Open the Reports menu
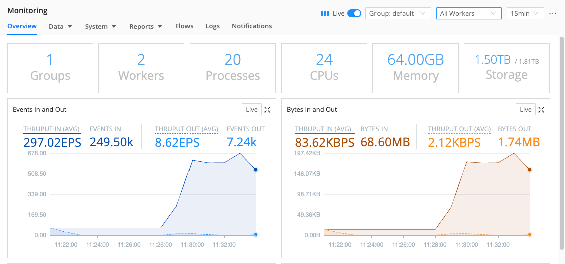The width and height of the screenshot is (566, 264). coord(145,26)
